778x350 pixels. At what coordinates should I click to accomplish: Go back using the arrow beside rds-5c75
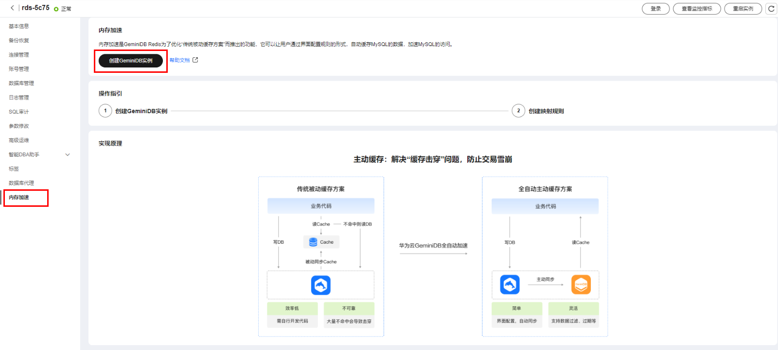pos(12,8)
